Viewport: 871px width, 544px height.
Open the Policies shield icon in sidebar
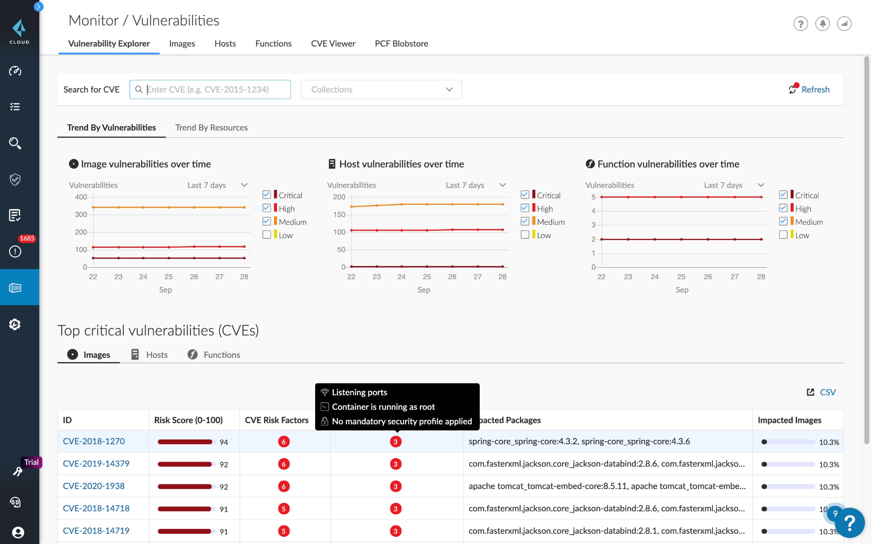coord(15,179)
